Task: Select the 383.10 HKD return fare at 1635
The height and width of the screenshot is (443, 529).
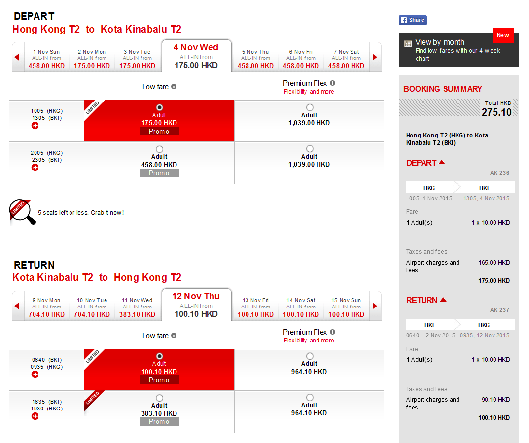Action: pos(159,398)
